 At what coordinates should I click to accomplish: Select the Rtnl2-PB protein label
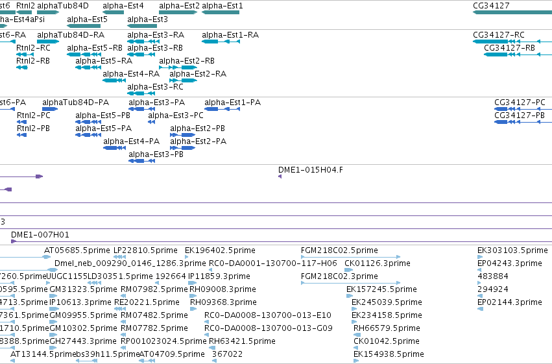tap(33, 128)
